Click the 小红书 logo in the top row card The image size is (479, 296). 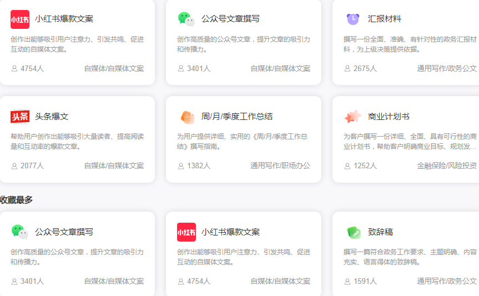tap(20, 19)
